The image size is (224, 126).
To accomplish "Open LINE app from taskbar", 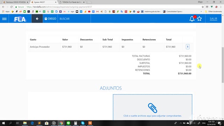I will pos(68,123).
